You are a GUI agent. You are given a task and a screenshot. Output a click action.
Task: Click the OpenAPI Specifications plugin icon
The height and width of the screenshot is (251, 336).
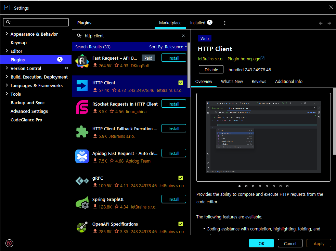tap(82, 227)
